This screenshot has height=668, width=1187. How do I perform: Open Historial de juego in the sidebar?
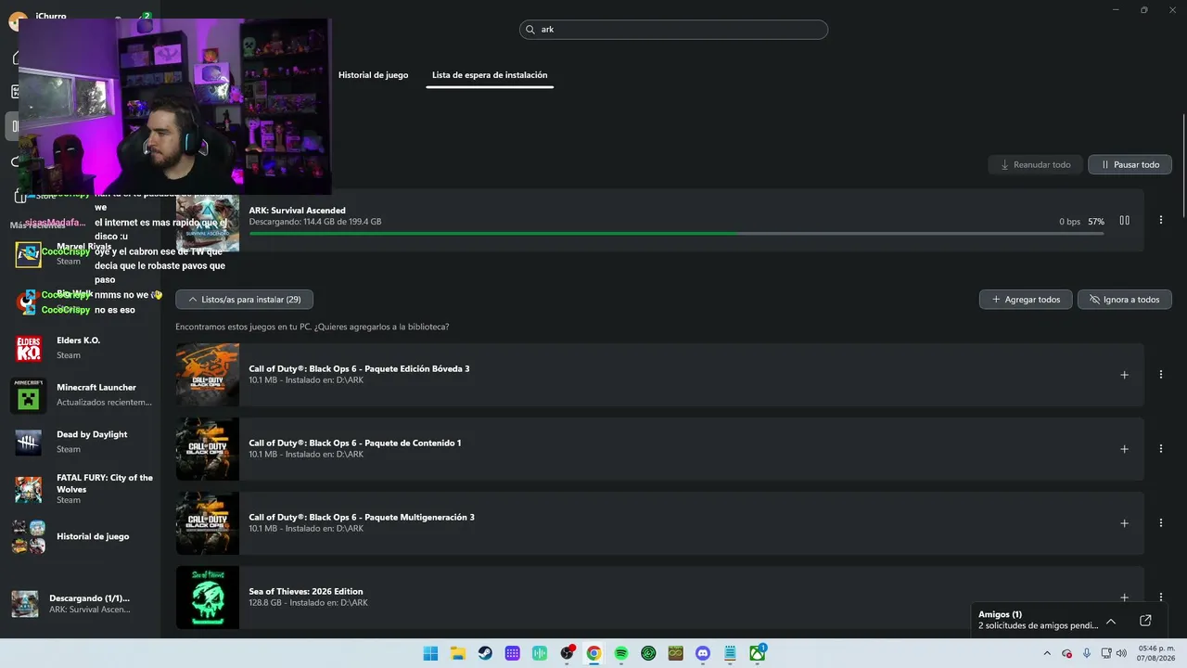(x=82, y=536)
